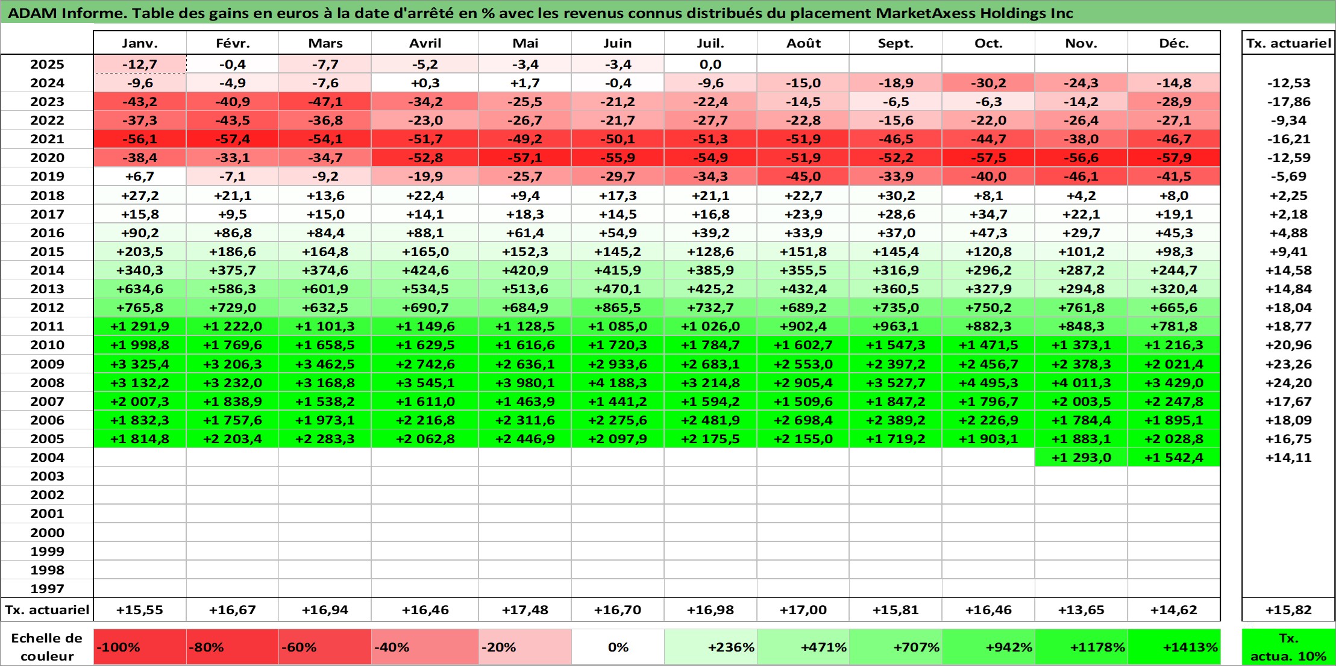
Task: Click the April 2024 value +0,3
Action: pyautogui.click(x=425, y=83)
